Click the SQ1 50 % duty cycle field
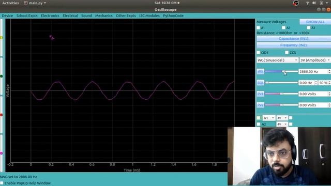Image resolution: width=331 pixels, height=186 pixels. pos(323,83)
